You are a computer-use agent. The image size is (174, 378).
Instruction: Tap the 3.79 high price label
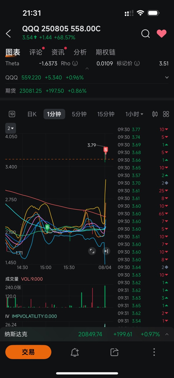point(92,145)
